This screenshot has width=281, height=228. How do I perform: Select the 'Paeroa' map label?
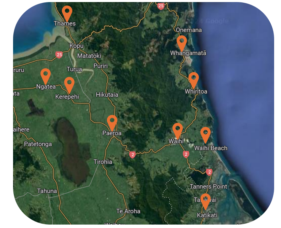[x=112, y=133]
